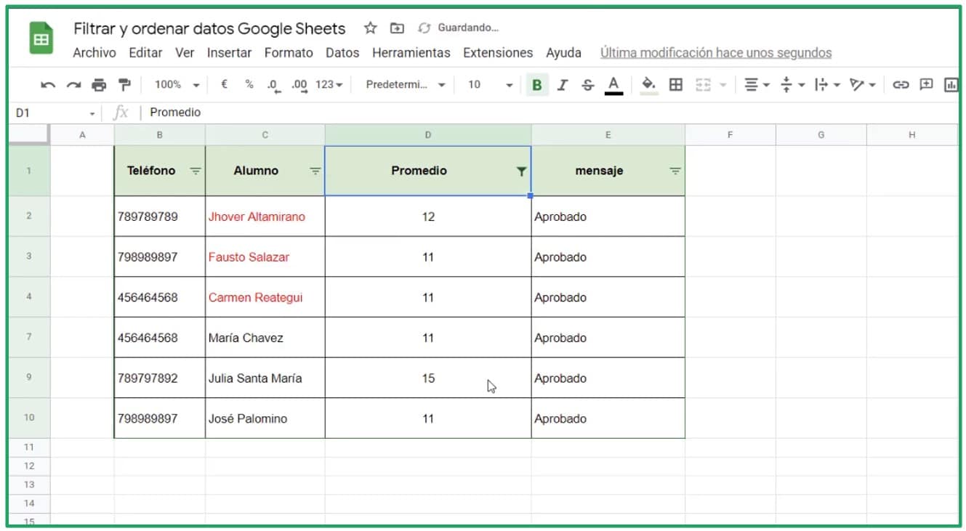Image resolution: width=966 pixels, height=531 pixels.
Task: Toggle the filter on the mensaje column
Action: pos(674,171)
